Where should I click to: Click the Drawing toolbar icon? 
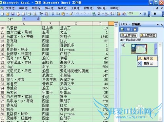pos(124,14)
